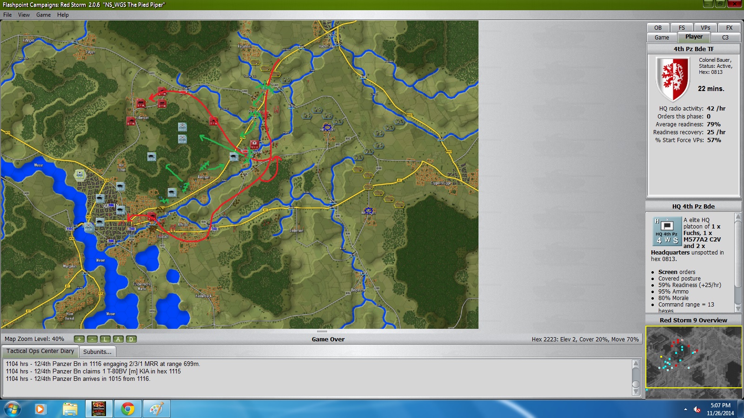The height and width of the screenshot is (418, 744).
Task: Open the View menu
Action: click(24, 15)
